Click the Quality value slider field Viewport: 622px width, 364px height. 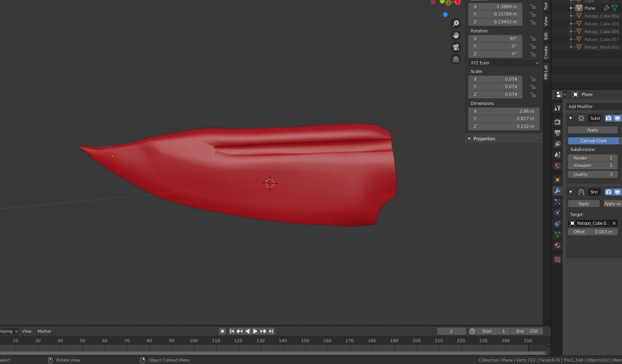tap(593, 175)
